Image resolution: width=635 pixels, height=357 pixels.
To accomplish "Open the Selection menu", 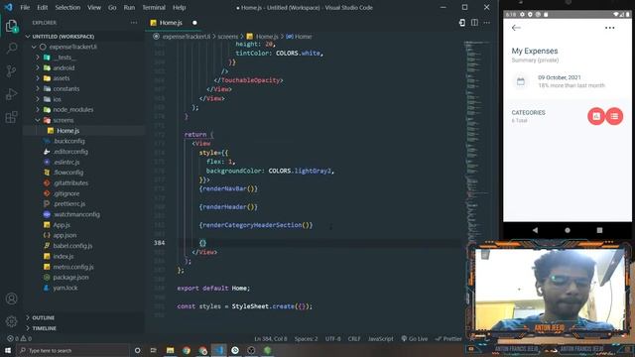I will pos(67,7).
